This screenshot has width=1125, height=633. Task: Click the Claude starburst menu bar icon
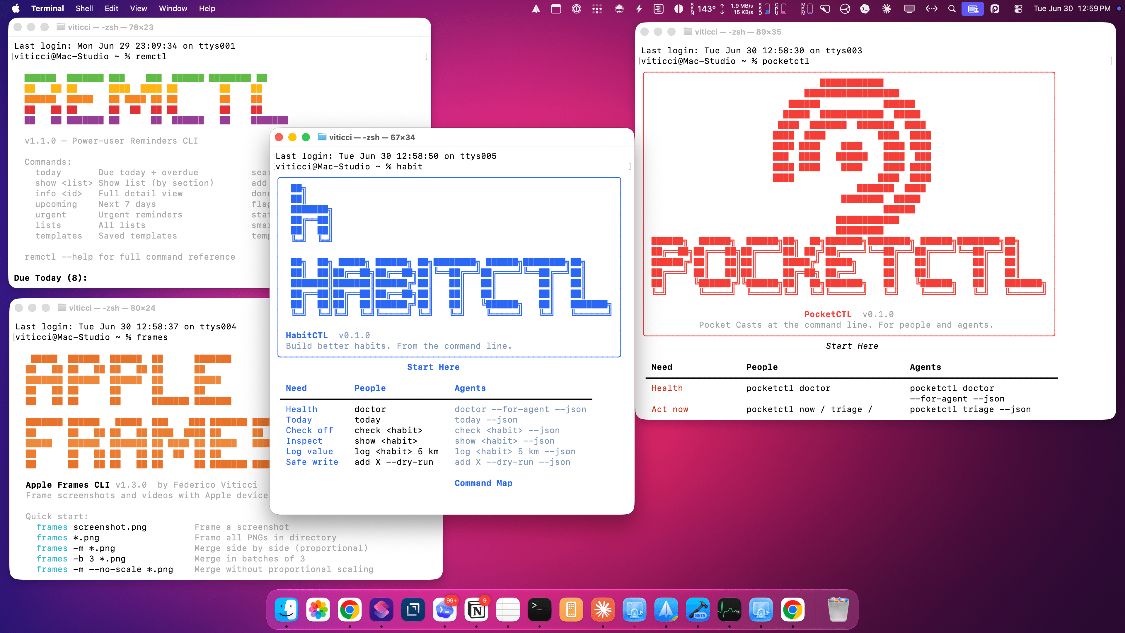[x=887, y=9]
